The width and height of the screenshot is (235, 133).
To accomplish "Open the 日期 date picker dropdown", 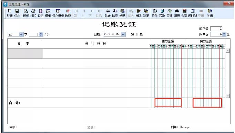I will pos(123,34).
